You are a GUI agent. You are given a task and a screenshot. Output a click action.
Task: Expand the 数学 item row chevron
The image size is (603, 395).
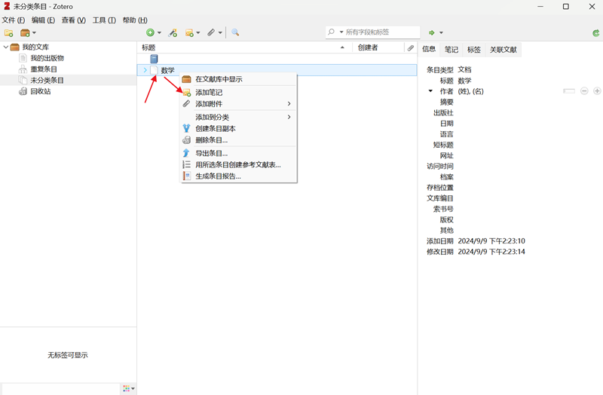[x=145, y=70]
